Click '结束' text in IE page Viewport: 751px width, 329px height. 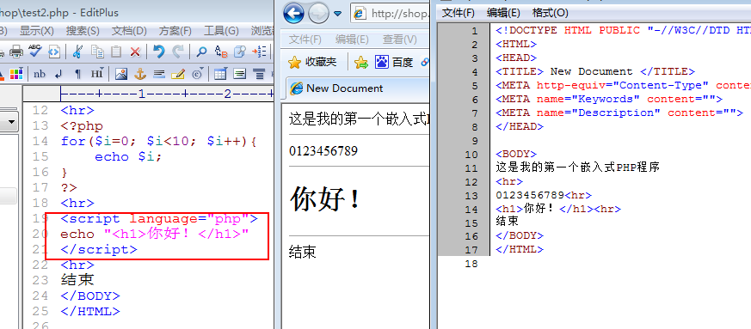pos(302,252)
